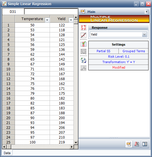Click the vertical scrollbar thumb
The height and width of the screenshot is (157, 152).
point(76,22)
